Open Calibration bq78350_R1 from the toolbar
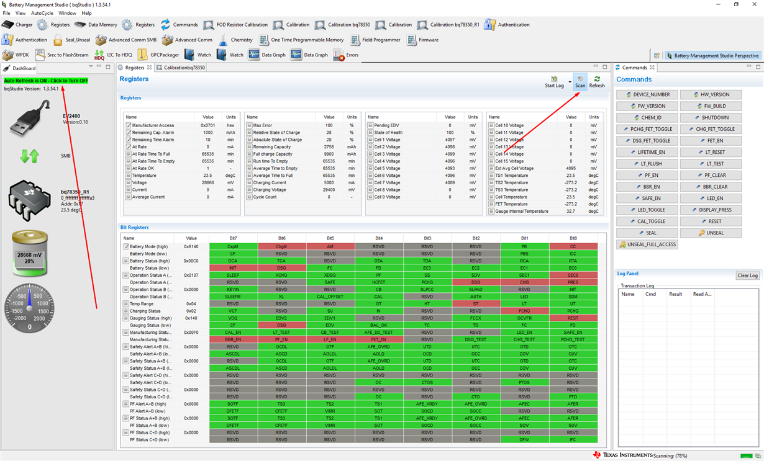Viewport: 764px width, 461px height. (x=448, y=25)
